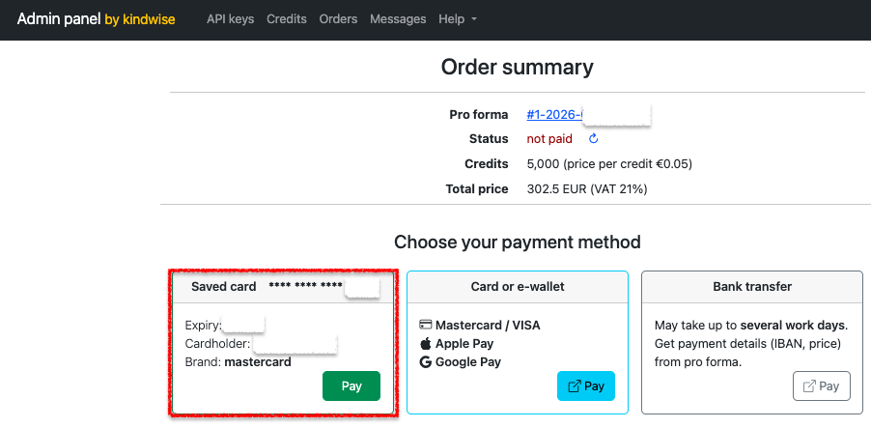Click the 'Google Pay' text label
The height and width of the screenshot is (428, 871).
coord(468,362)
